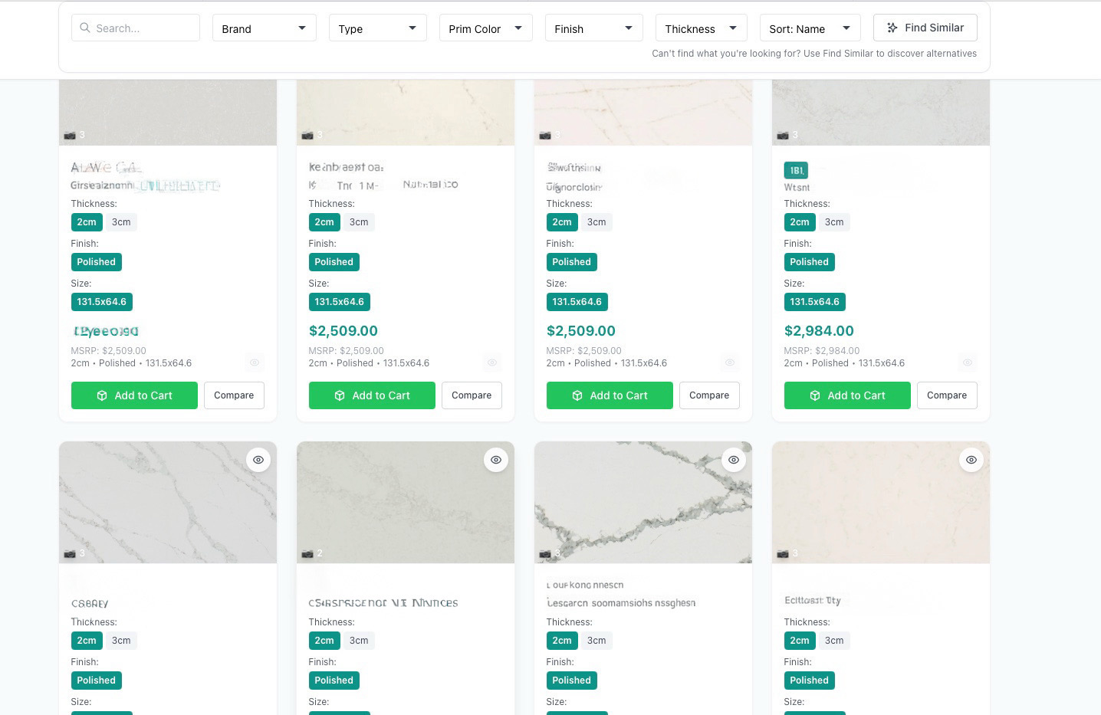Select 3cm thickness on top row's first card
The height and width of the screenshot is (715, 1101).
pos(121,222)
